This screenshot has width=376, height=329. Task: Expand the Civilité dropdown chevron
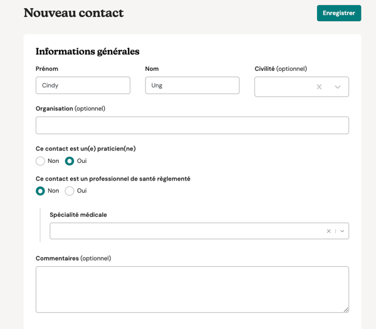click(x=338, y=87)
